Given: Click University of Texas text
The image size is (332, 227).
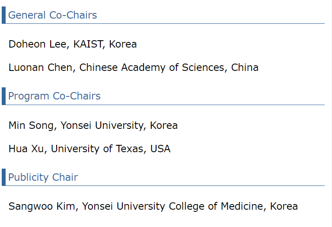Looking at the screenshot, I should [x=97, y=149].
